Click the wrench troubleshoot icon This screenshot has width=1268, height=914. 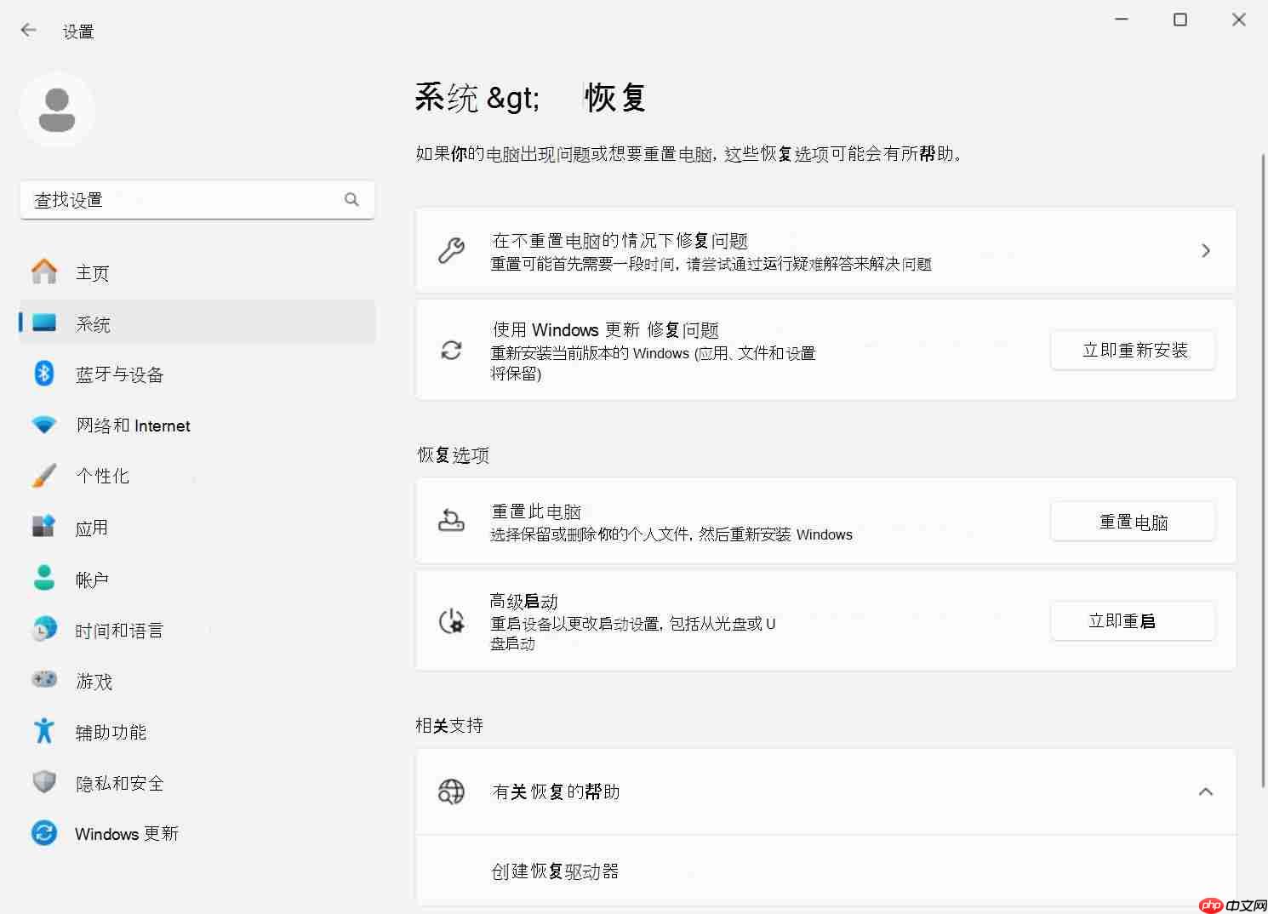pos(451,250)
